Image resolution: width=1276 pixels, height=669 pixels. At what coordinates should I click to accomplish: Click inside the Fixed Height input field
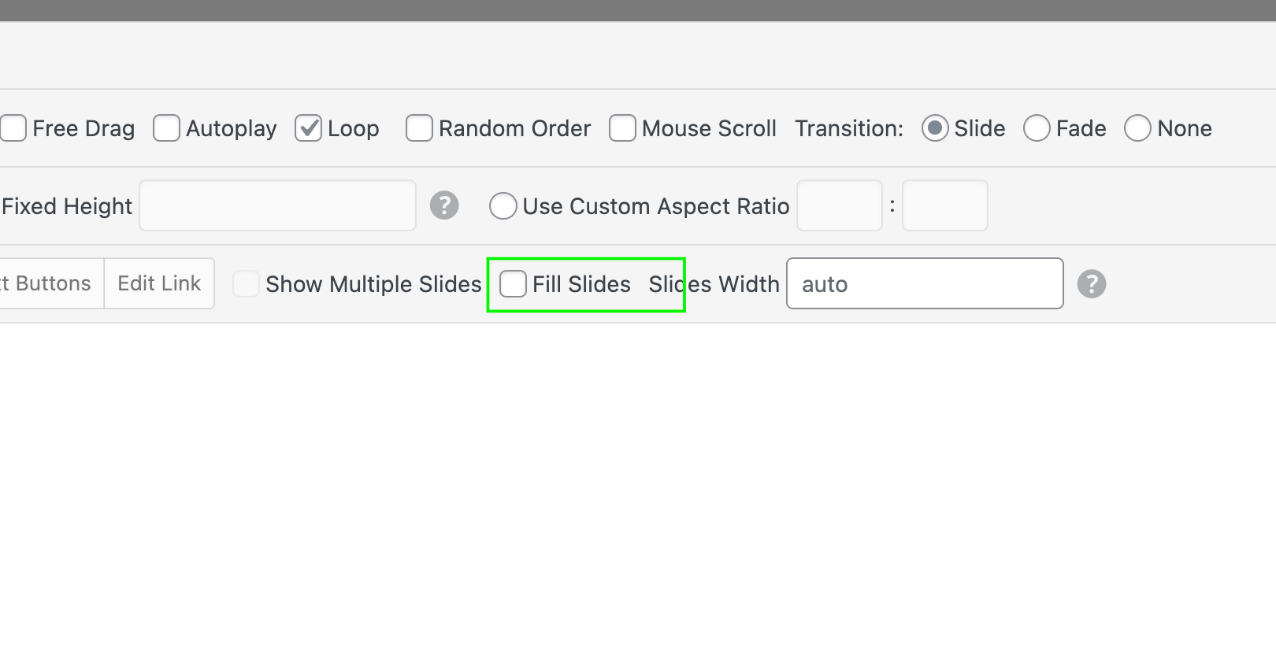coord(277,205)
